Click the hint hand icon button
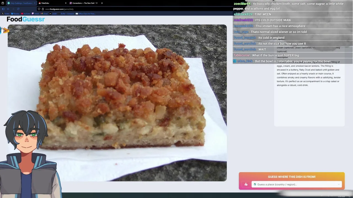Screen dimensions: 353x198 tap(246, 184)
